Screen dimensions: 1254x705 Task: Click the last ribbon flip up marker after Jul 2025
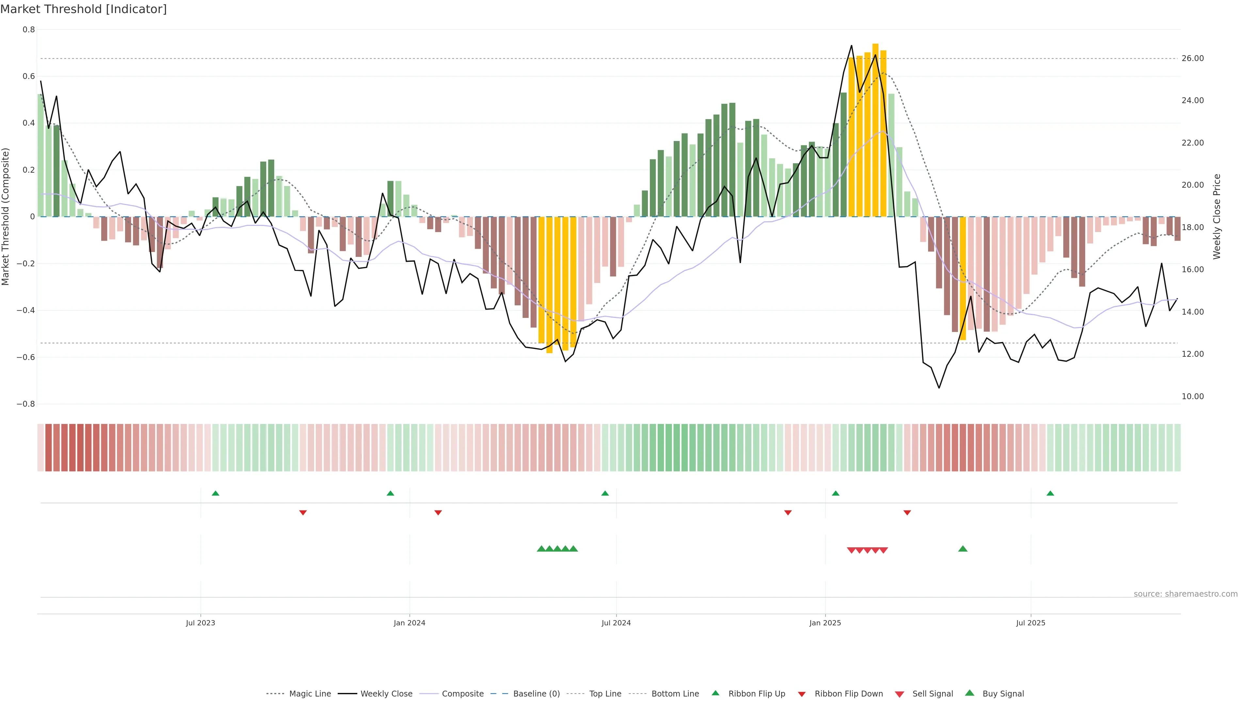[x=1050, y=493]
